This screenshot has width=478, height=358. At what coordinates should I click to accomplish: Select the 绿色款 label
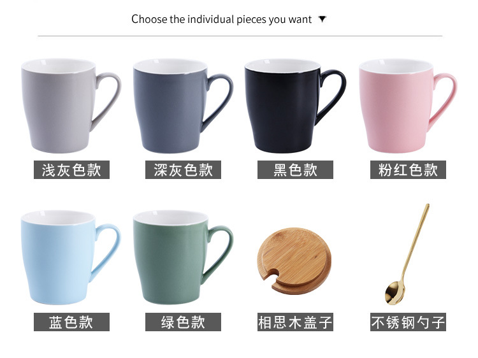click(183, 322)
